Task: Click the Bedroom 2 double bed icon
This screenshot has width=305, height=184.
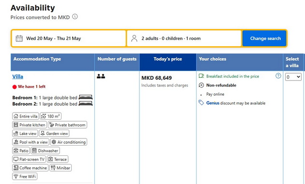Action: 86,103
